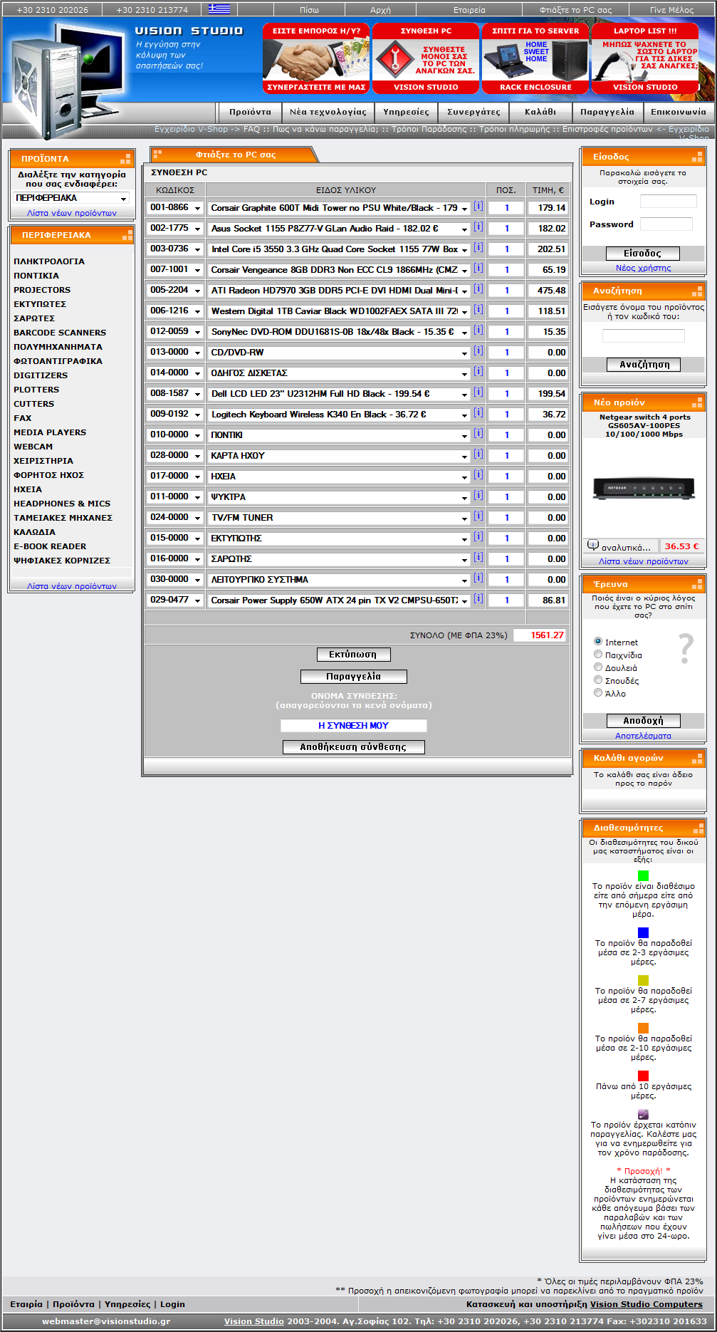Expand the Intel Core i5 3550 processor dropdown
Viewport: 717px width, 1332px height.
coord(339,249)
